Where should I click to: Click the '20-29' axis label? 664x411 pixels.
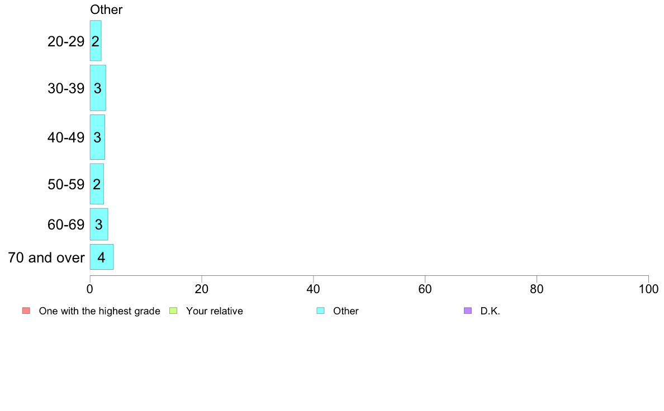click(66, 41)
